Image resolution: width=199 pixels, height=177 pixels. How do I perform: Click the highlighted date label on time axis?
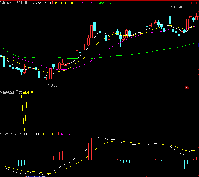[x=36, y=176]
